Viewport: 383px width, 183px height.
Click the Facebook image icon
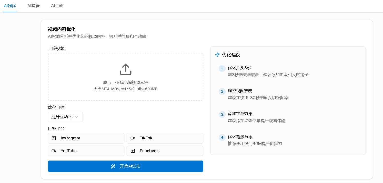(133, 151)
